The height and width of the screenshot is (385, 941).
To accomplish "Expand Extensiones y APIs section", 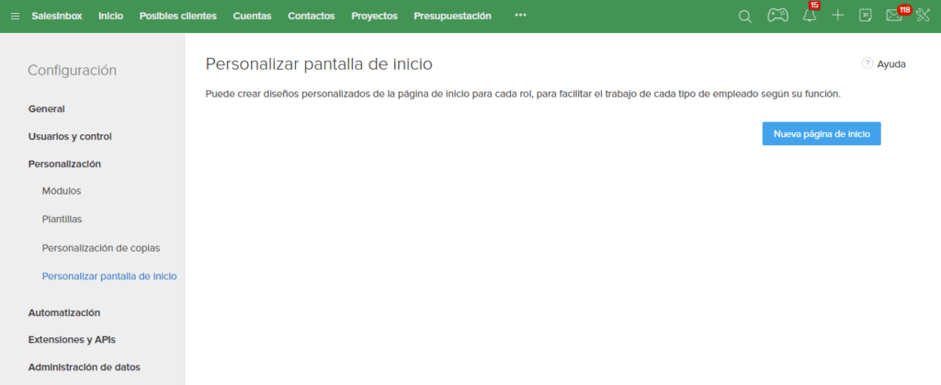I will click(72, 339).
